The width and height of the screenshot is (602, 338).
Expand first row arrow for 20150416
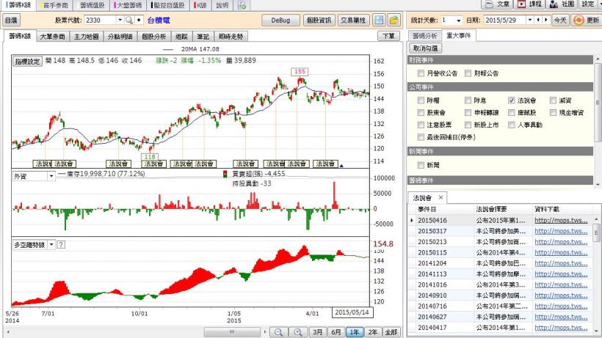click(412, 221)
